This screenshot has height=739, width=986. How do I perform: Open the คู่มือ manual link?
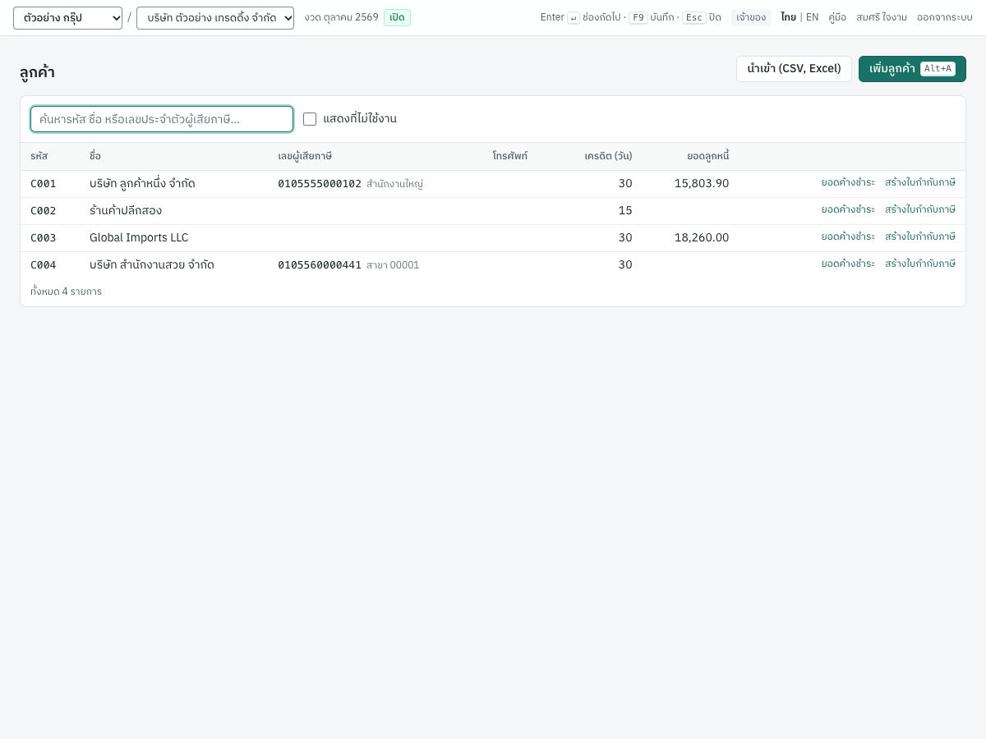point(837,17)
